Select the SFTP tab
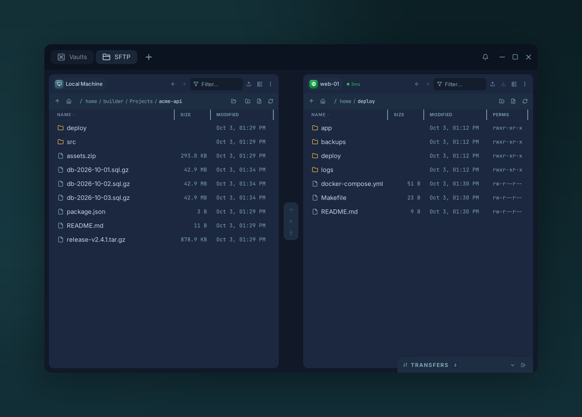The height and width of the screenshot is (417, 582). pyautogui.click(x=116, y=57)
